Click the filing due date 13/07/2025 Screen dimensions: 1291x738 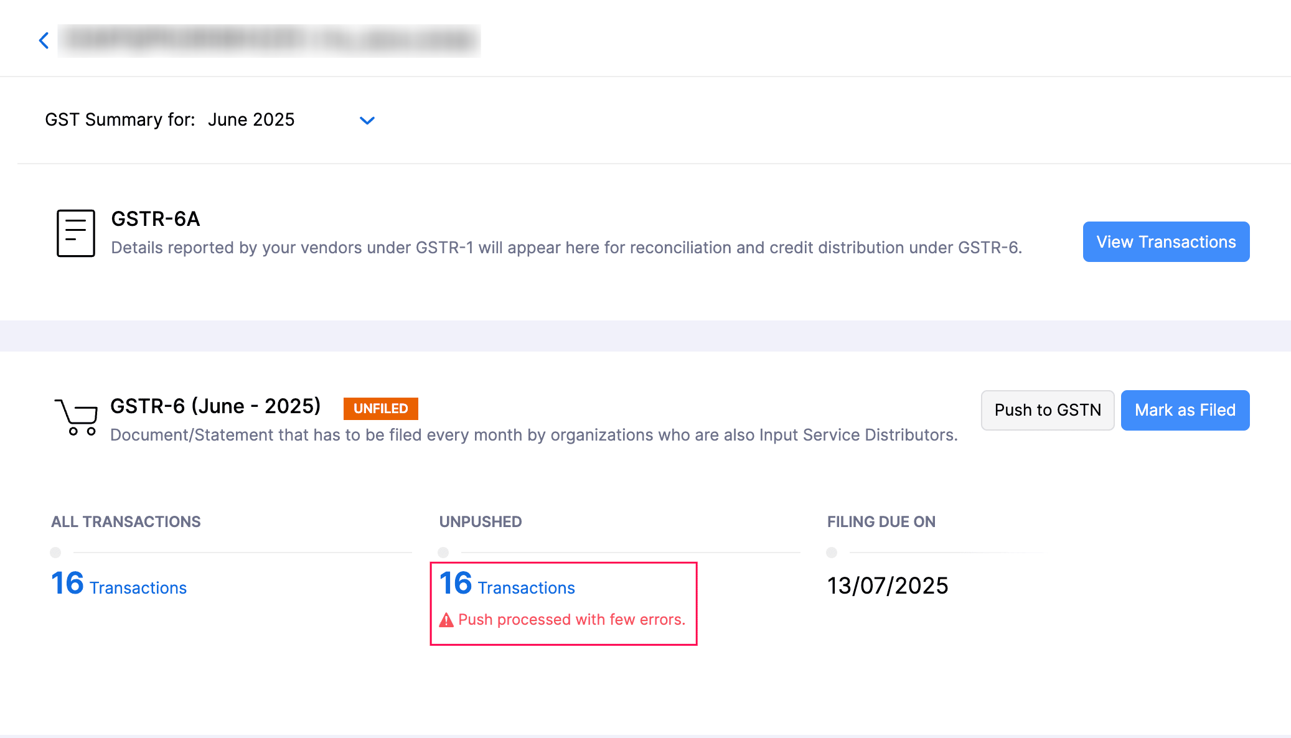point(888,585)
